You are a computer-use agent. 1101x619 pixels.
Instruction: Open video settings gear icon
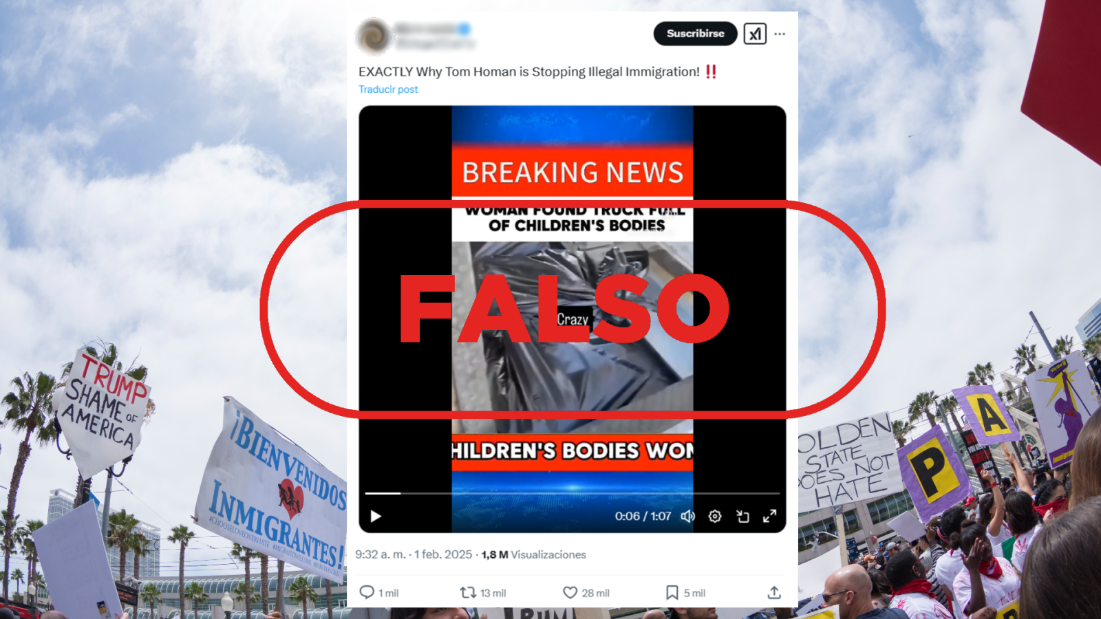pos(715,516)
